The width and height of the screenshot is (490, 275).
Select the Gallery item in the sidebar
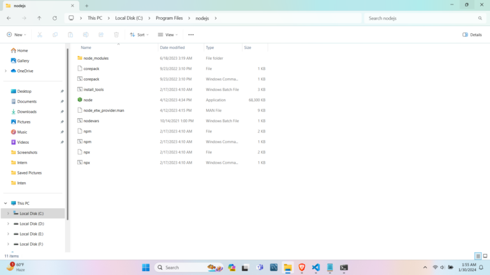(x=23, y=60)
